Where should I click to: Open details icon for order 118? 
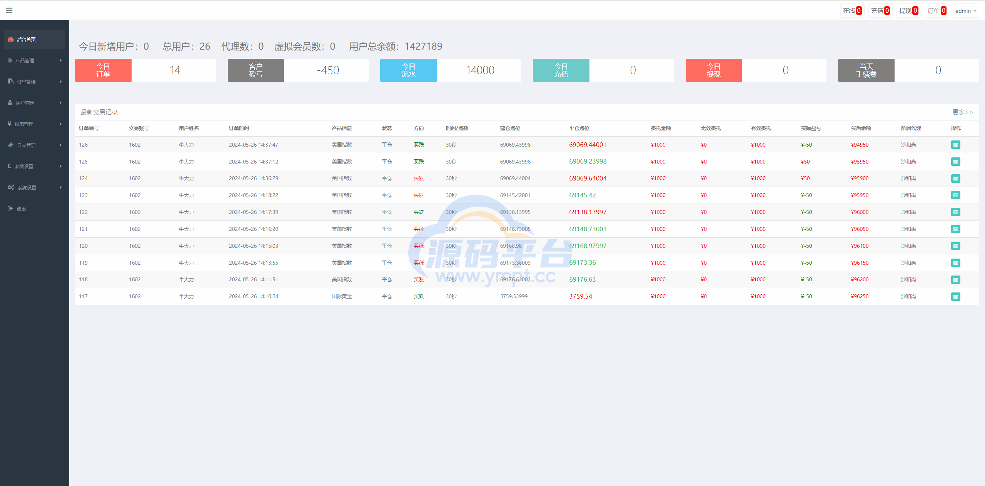coord(956,280)
